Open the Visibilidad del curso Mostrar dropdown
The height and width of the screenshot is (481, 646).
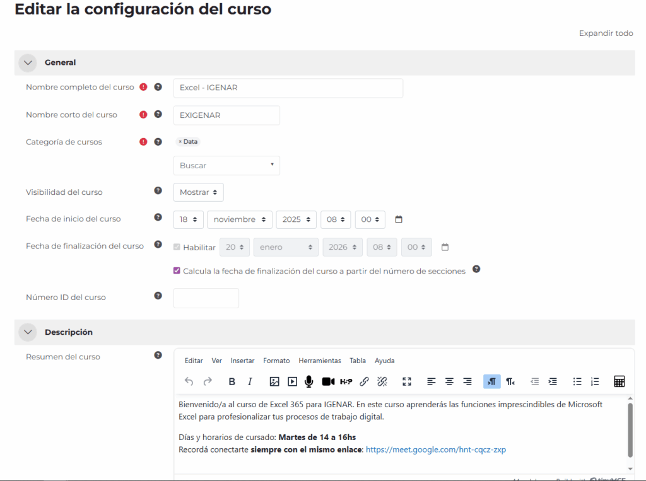click(x=198, y=192)
